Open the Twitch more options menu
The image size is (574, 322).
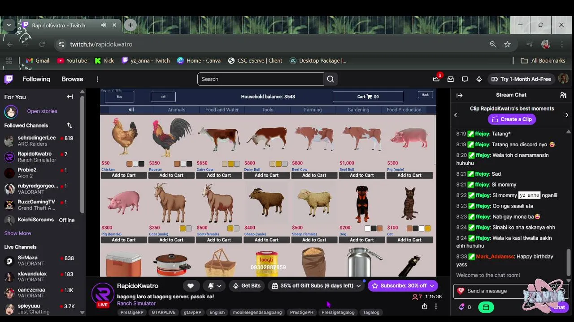click(97, 79)
